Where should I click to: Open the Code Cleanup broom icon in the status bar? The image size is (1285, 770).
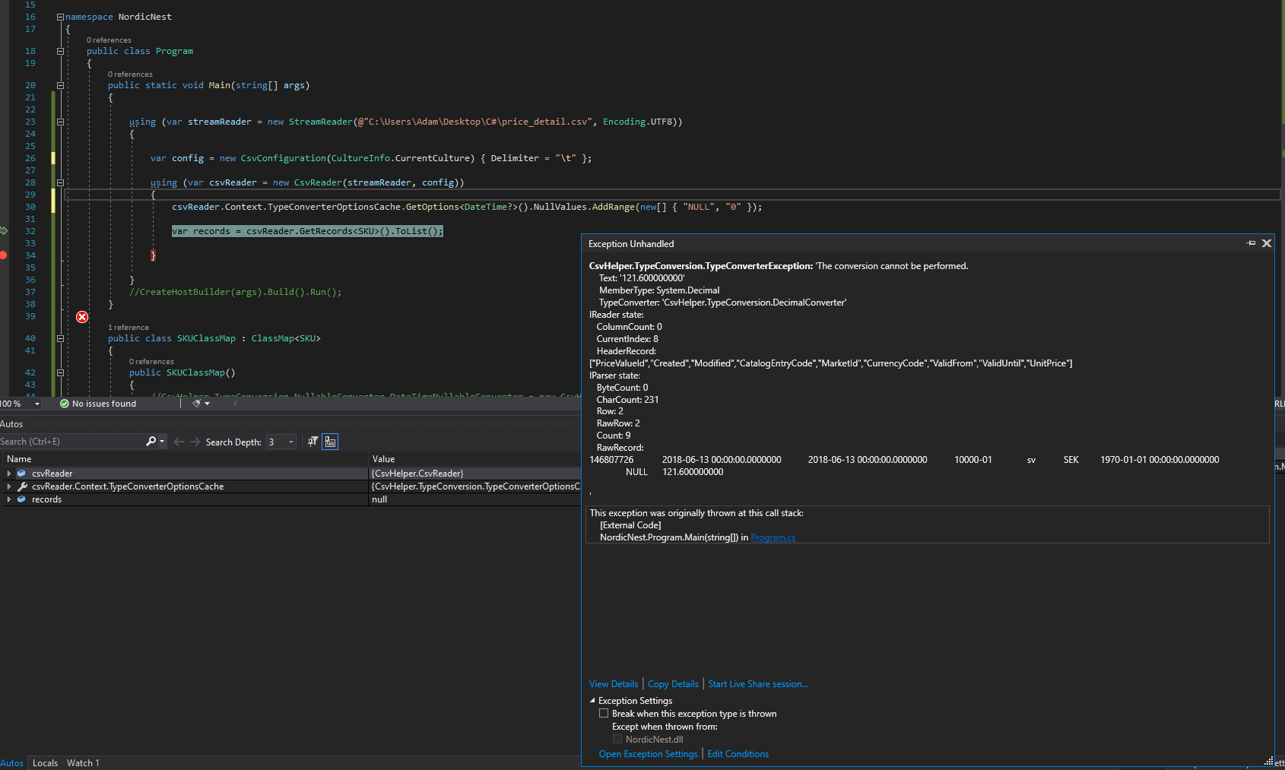pyautogui.click(x=196, y=403)
